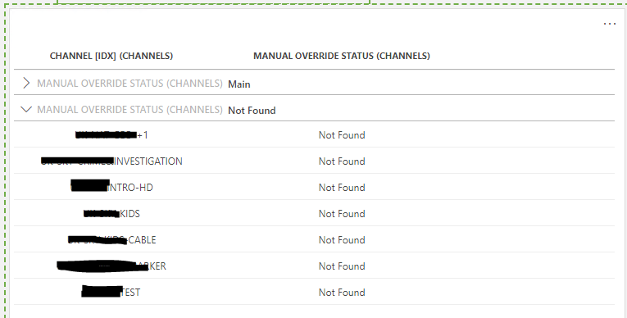Click Not Found status in INVESTIGATION row
This screenshot has height=318, width=627.
(342, 161)
